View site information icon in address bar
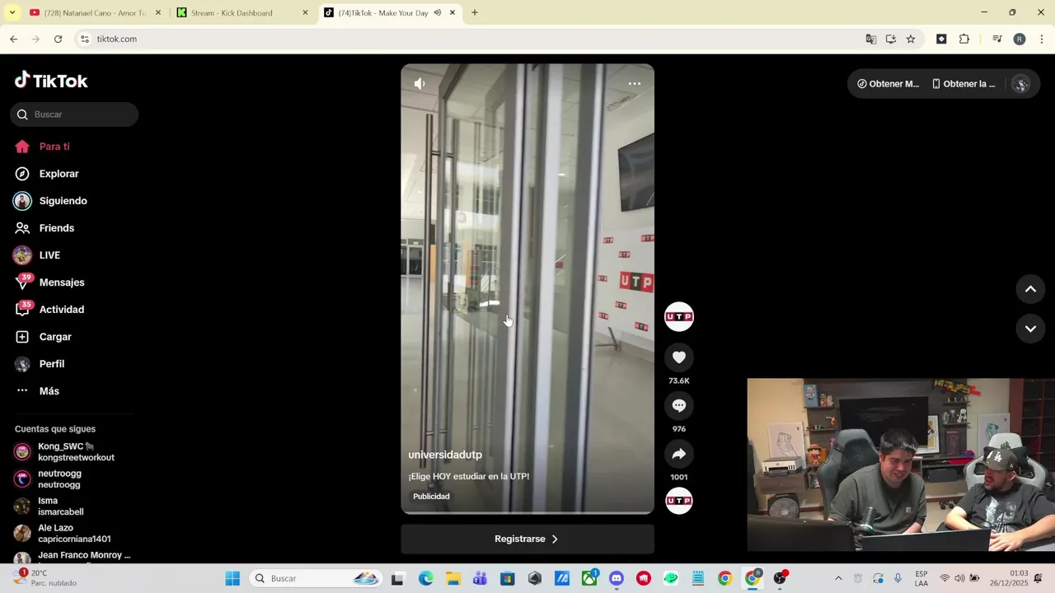 point(84,39)
